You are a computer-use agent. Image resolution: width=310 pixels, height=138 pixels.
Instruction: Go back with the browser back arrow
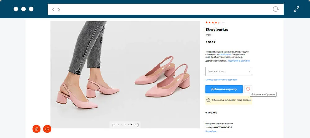click(53, 10)
